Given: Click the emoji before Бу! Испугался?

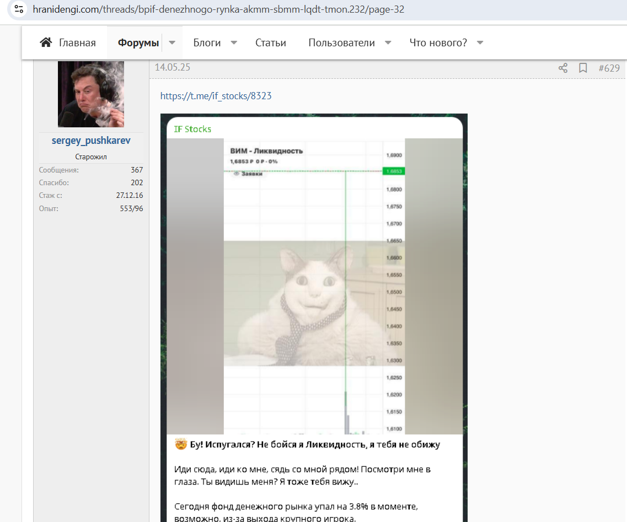Looking at the screenshot, I should pyautogui.click(x=181, y=444).
